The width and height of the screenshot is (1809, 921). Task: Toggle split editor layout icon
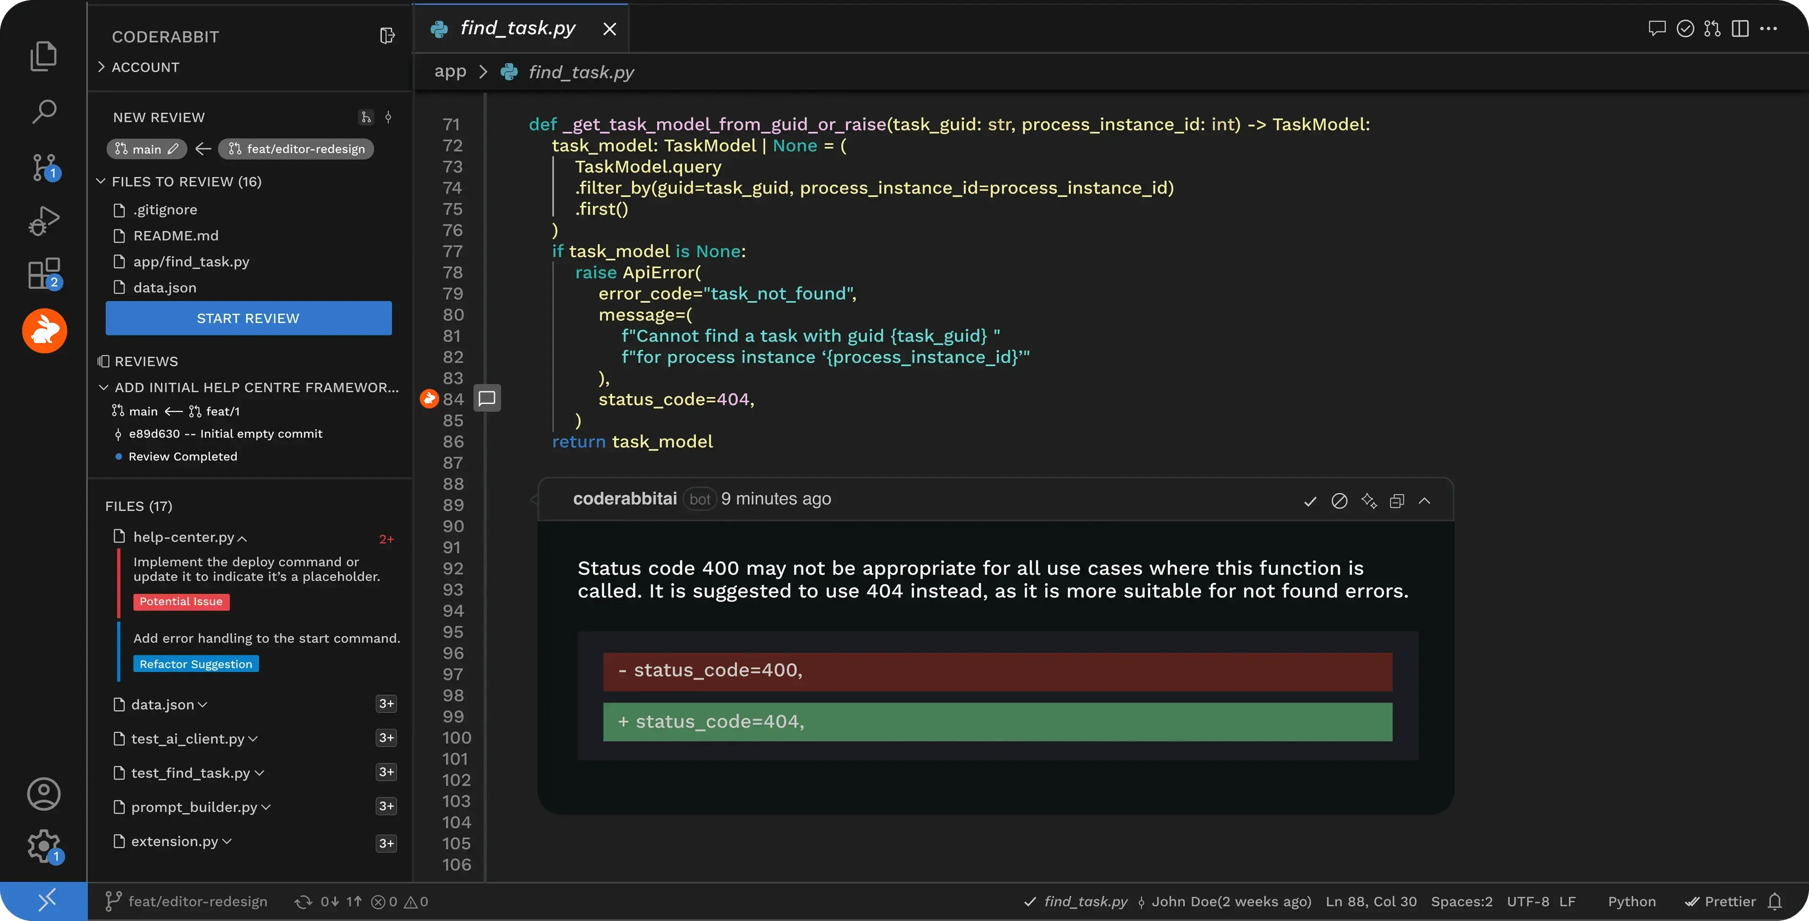(1740, 28)
